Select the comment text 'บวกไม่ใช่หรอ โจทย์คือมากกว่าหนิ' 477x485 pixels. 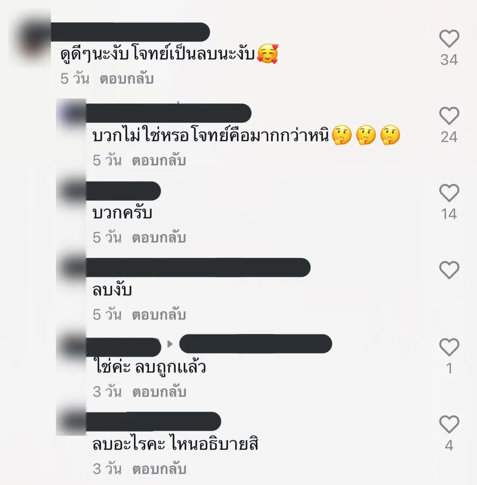210,136
